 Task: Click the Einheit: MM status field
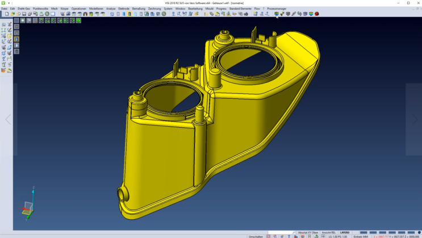pyautogui.click(x=361, y=236)
